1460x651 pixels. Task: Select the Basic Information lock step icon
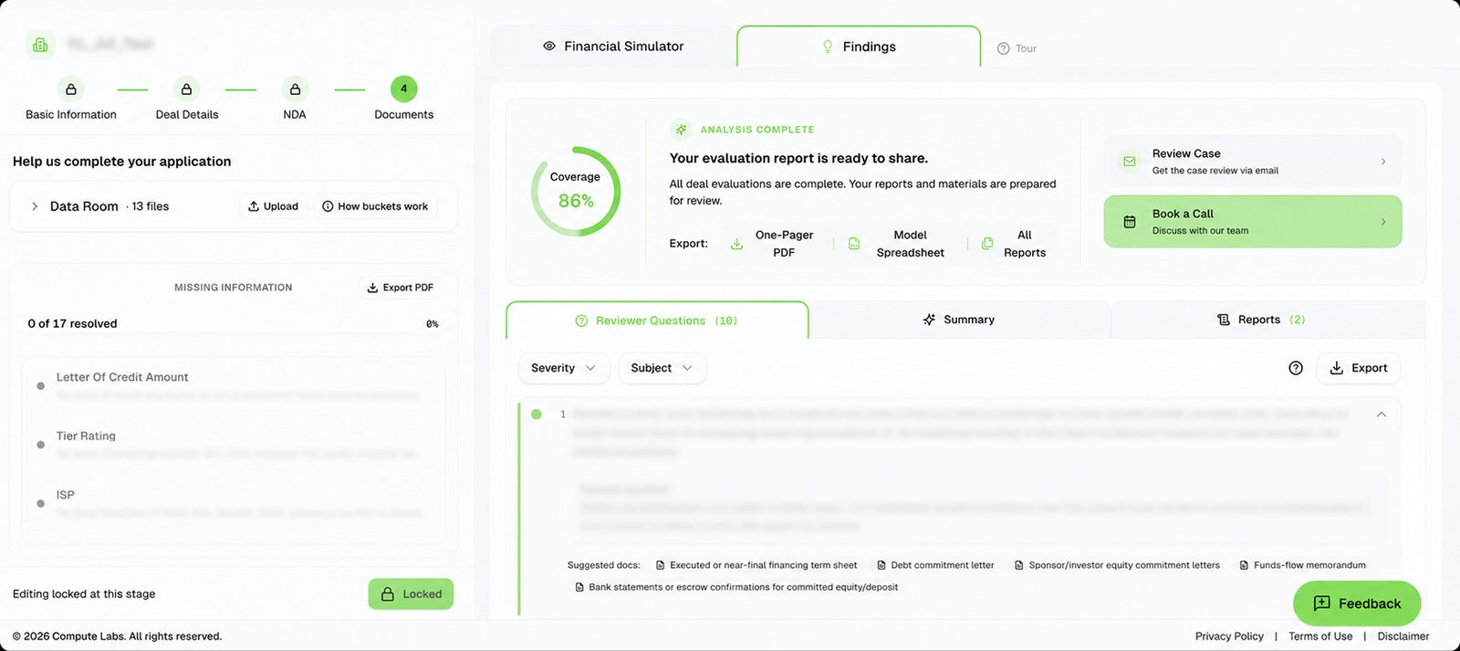(x=71, y=89)
